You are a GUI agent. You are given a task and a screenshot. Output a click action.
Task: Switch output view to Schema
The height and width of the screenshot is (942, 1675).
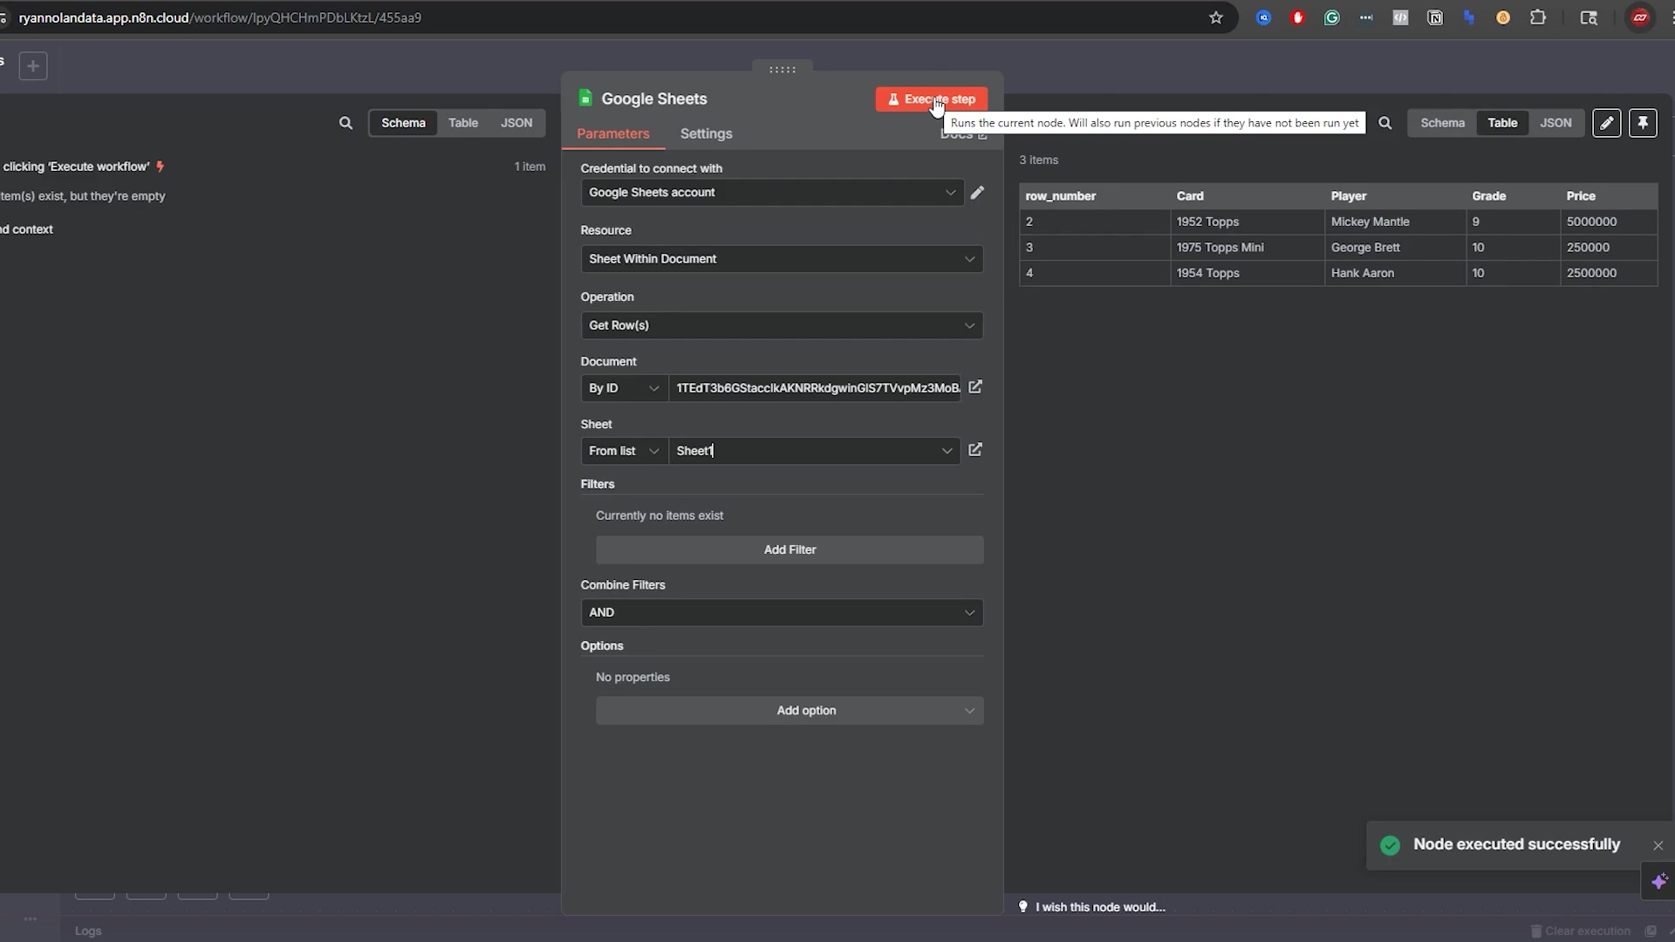coord(1442,123)
